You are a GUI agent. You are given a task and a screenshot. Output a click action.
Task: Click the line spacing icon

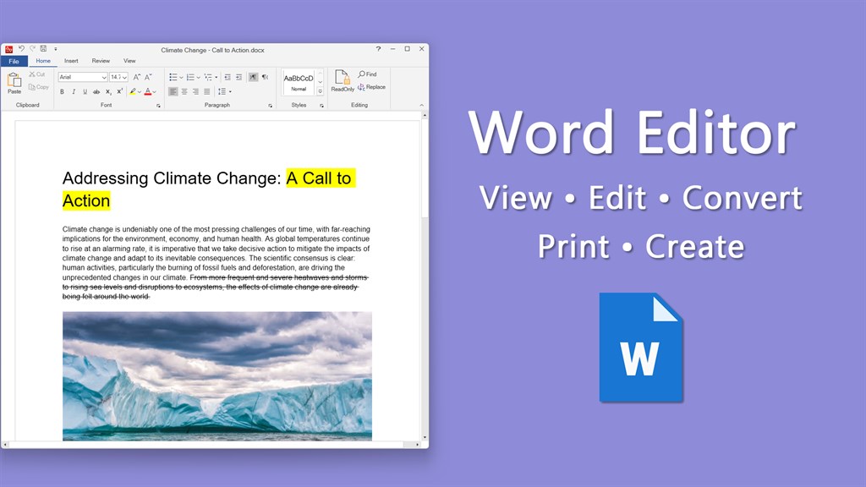[222, 91]
